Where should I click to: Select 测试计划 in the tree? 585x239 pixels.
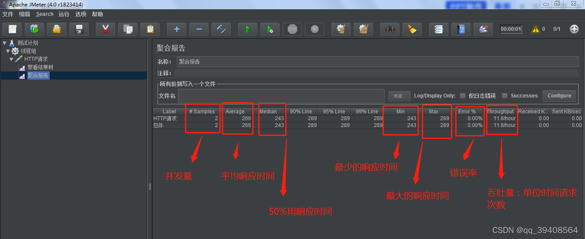pos(27,43)
